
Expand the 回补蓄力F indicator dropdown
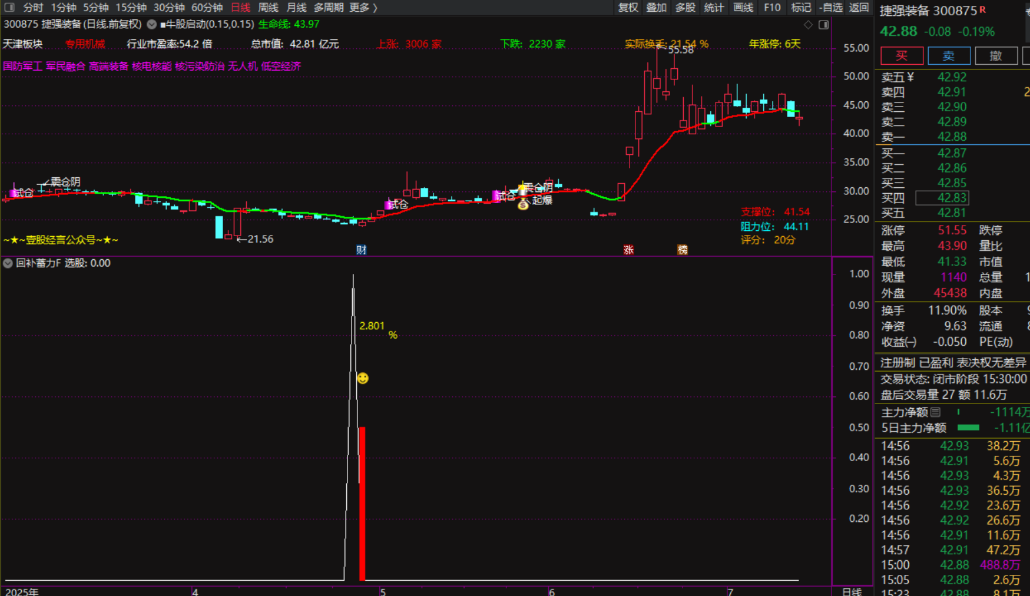click(8, 263)
